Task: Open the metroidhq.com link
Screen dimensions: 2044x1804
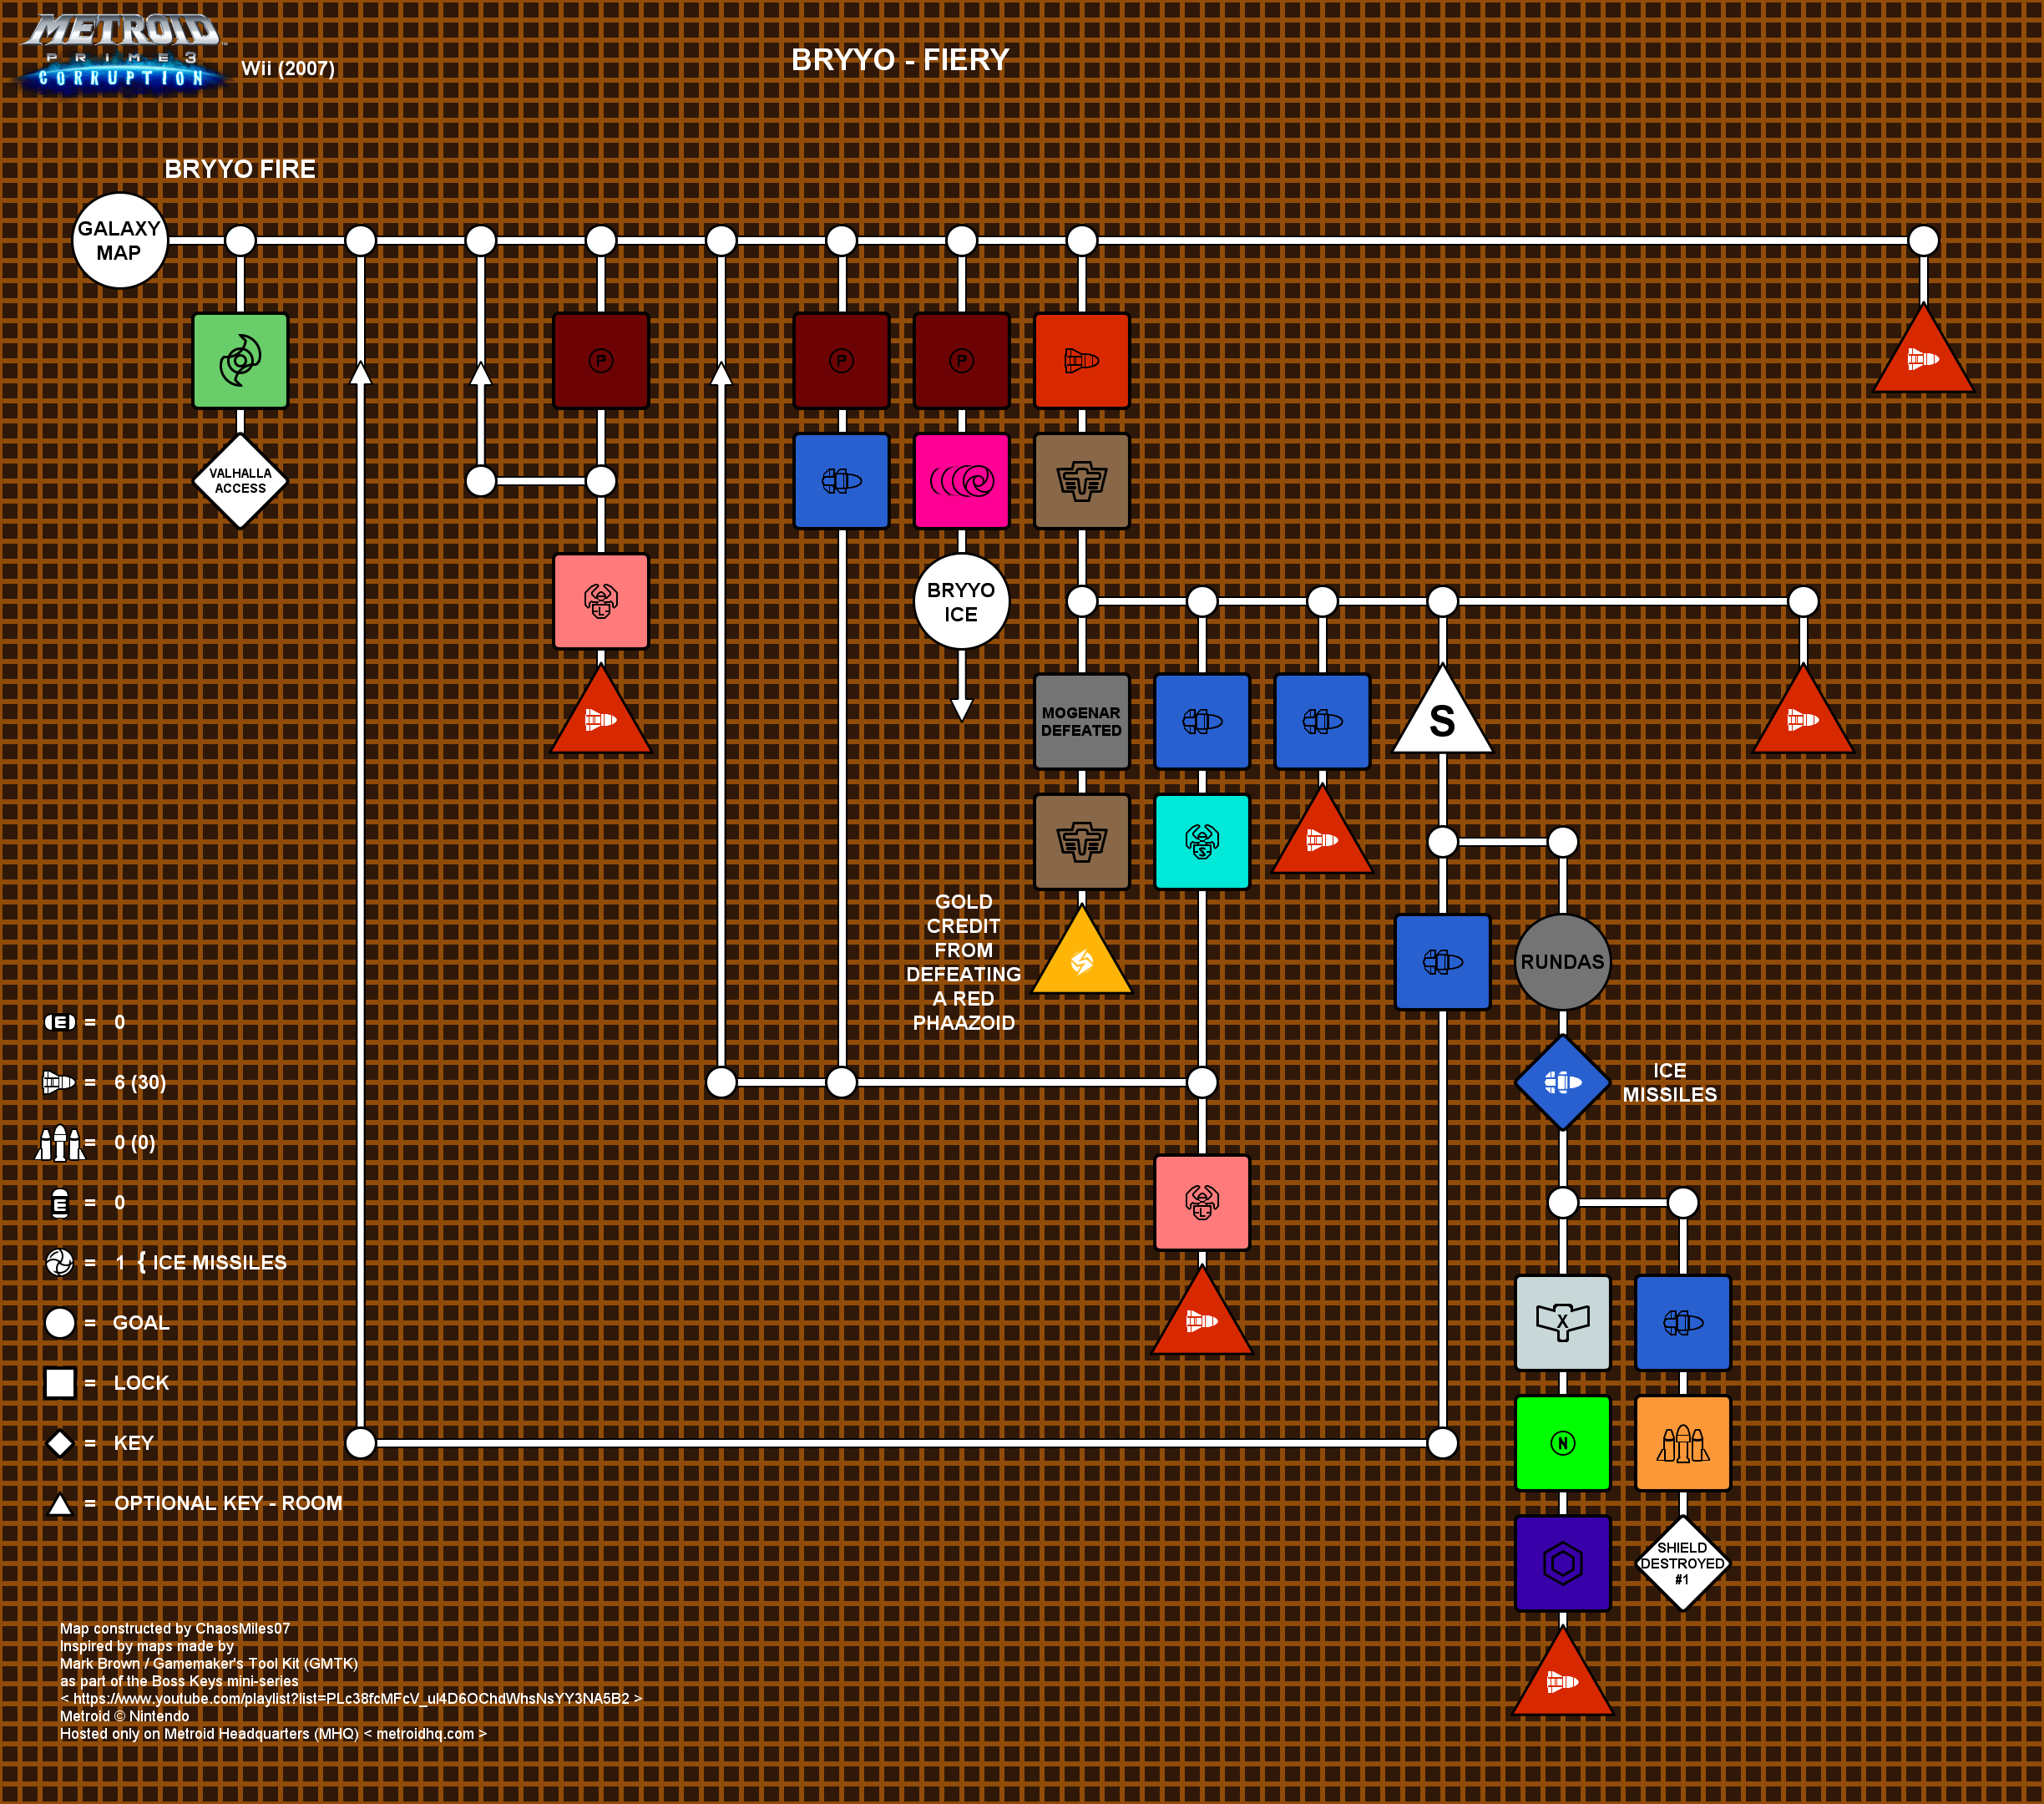Action: tap(425, 1733)
